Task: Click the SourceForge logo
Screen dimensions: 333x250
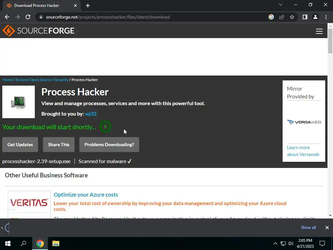Action: pos(38,31)
